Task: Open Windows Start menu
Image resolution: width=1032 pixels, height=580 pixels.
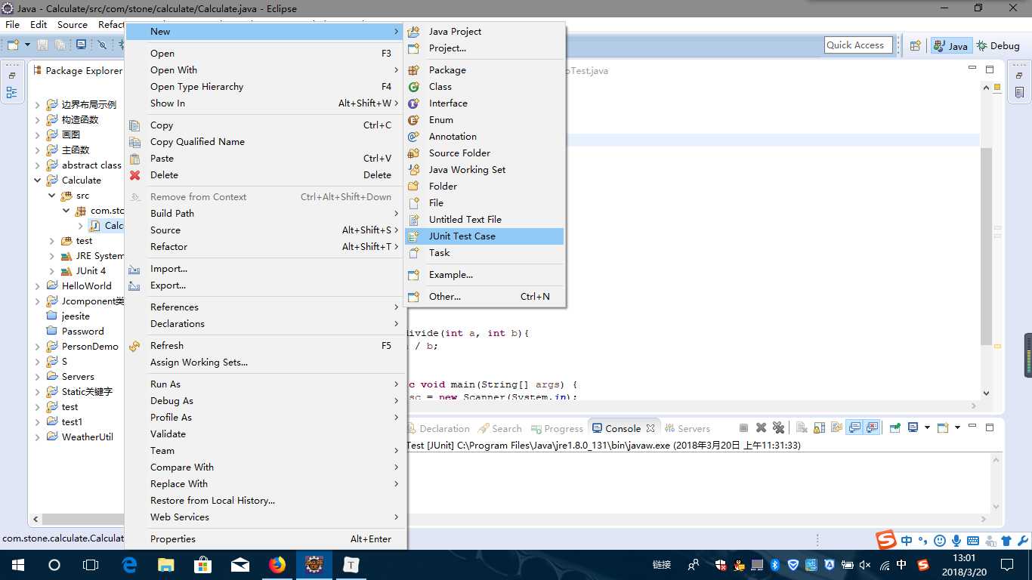Action: tap(17, 565)
